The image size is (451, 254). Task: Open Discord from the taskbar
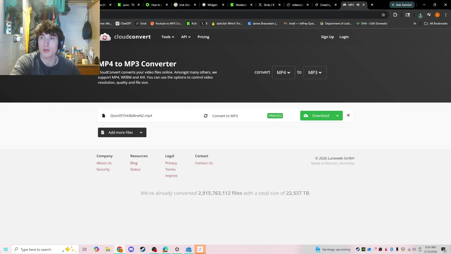point(131,249)
